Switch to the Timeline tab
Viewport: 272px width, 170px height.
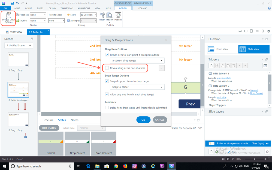pyautogui.click(x=48, y=120)
